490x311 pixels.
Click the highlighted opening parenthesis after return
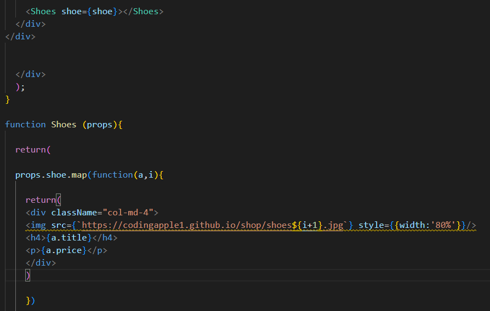[59, 200]
